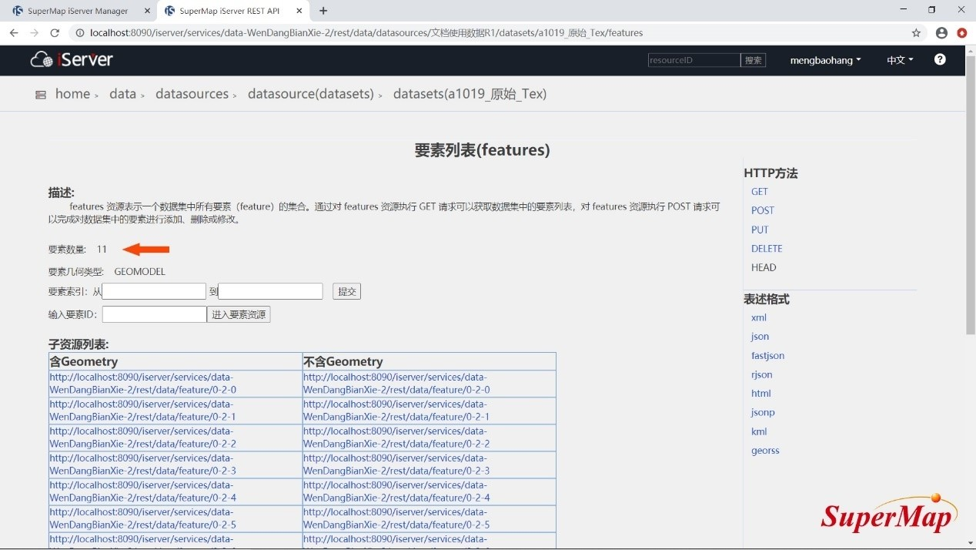Open the 中文 language dropdown

point(900,60)
